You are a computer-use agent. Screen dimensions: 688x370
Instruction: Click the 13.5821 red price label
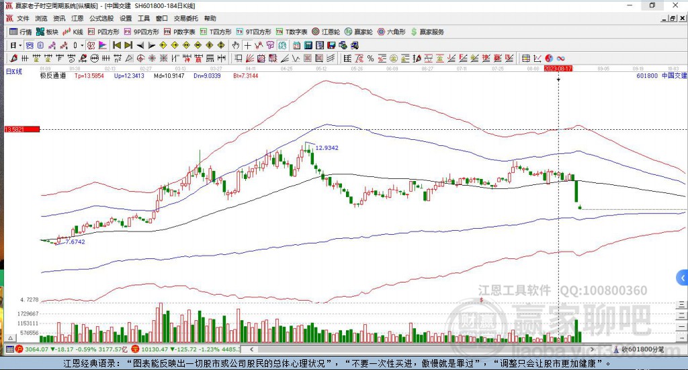22,129
